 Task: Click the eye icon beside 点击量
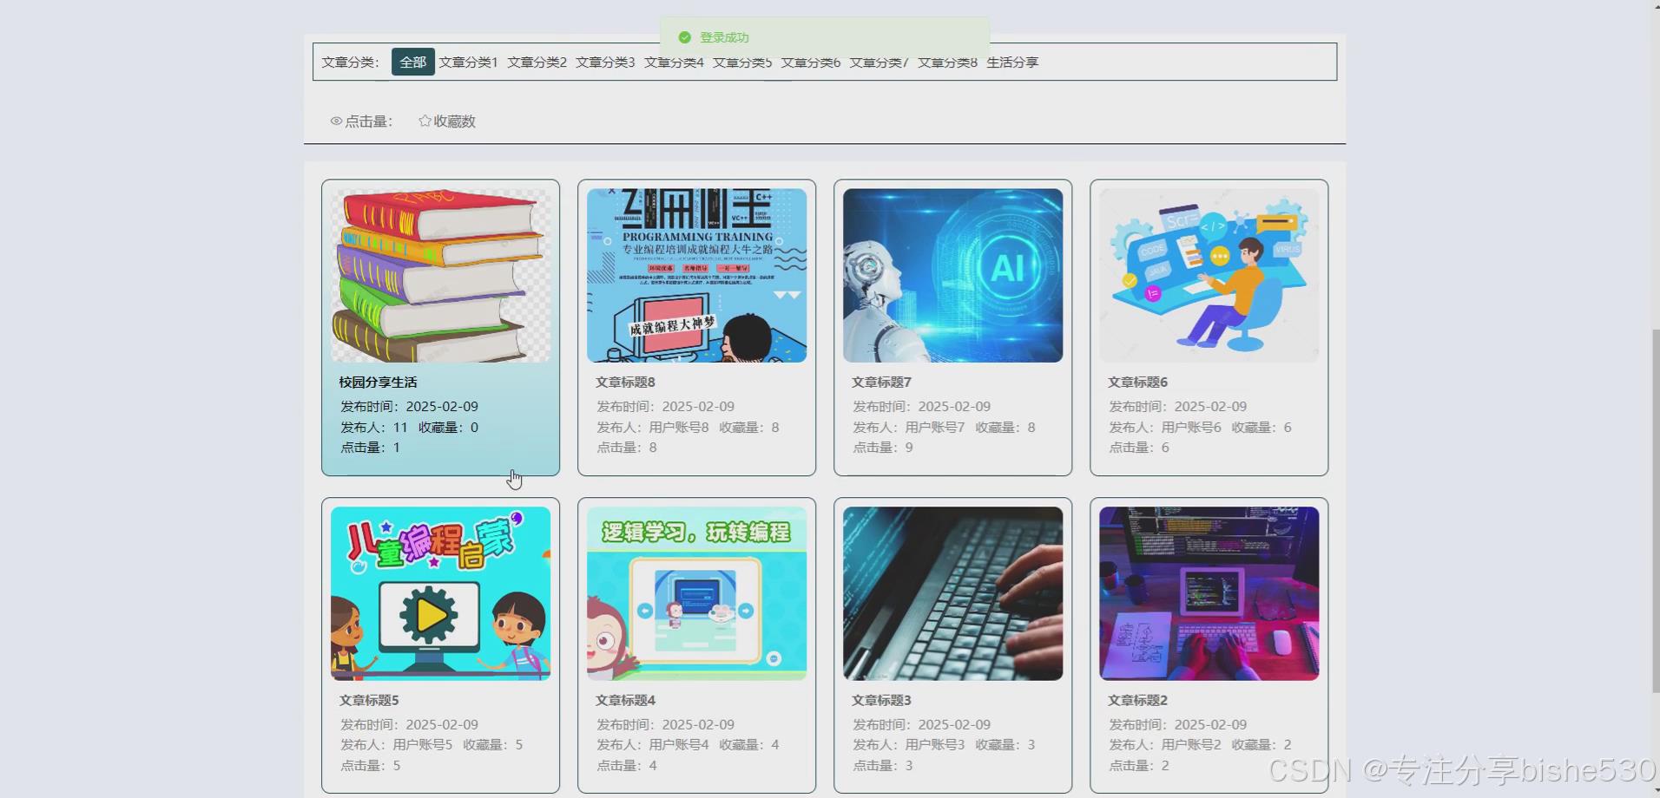pos(336,121)
